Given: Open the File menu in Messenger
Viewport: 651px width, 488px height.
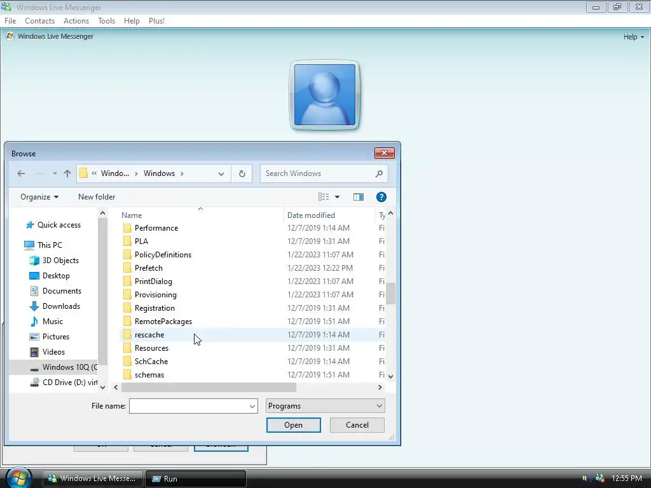Looking at the screenshot, I should click(10, 21).
